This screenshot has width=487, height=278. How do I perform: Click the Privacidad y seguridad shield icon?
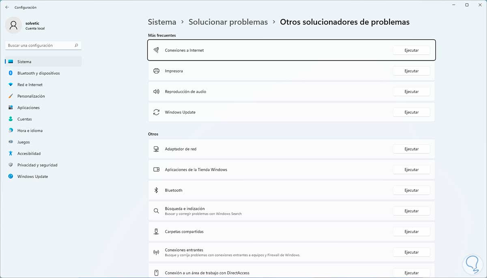click(11, 165)
